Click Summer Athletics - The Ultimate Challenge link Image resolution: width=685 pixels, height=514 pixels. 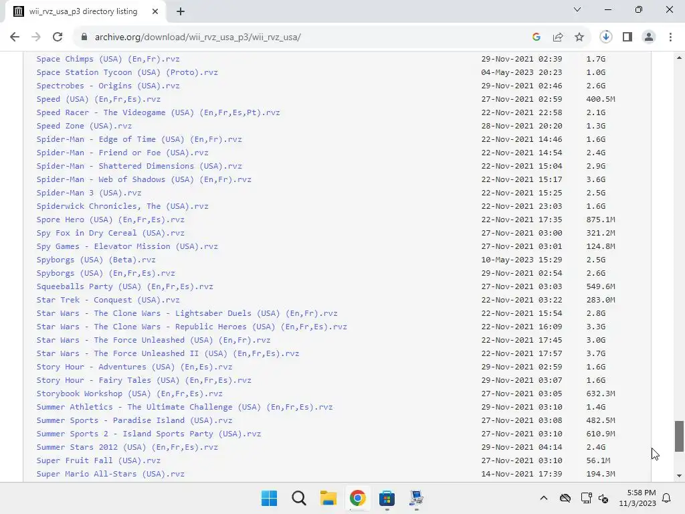pos(185,407)
